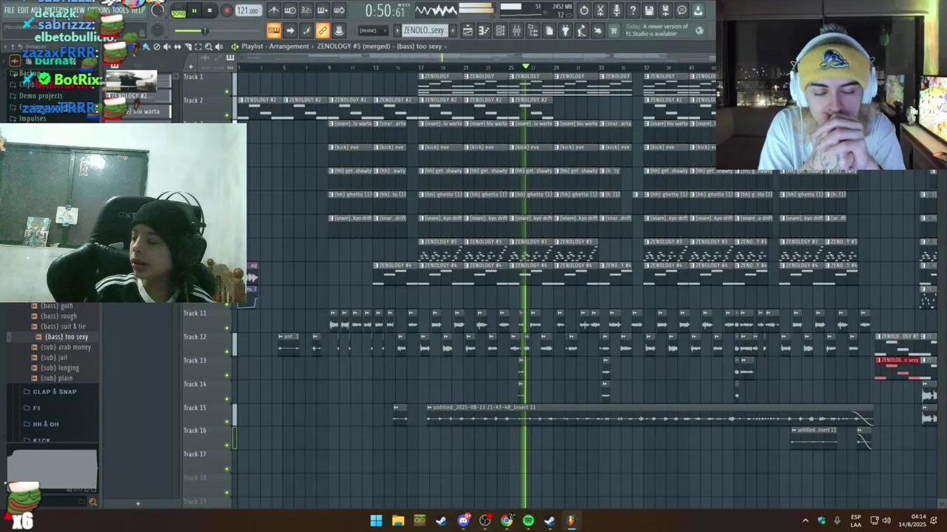Viewport: 947px width, 532px height.
Task: Click the browser search magnifier icon
Action: 92,502
